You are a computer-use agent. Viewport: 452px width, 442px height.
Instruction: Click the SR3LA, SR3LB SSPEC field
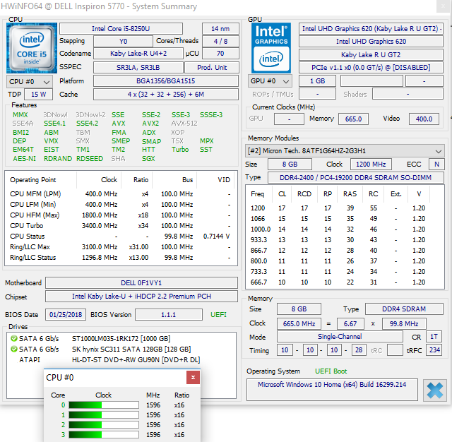(x=138, y=67)
